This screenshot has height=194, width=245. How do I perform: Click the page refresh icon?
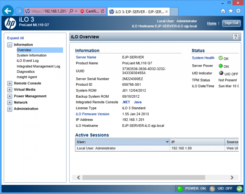click(103, 11)
